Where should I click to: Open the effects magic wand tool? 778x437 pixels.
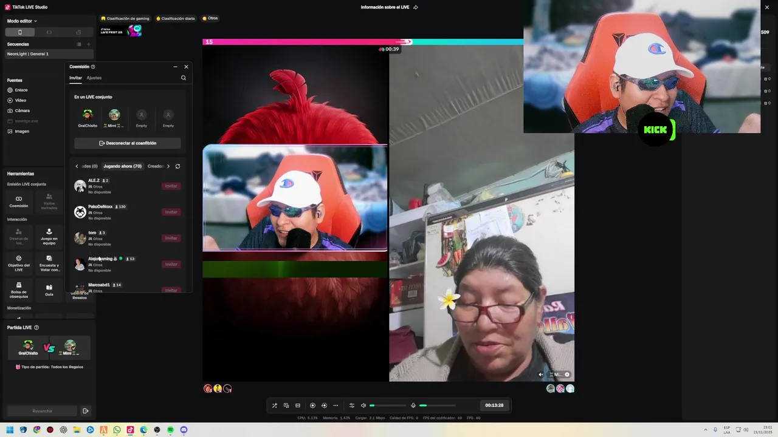click(274, 405)
